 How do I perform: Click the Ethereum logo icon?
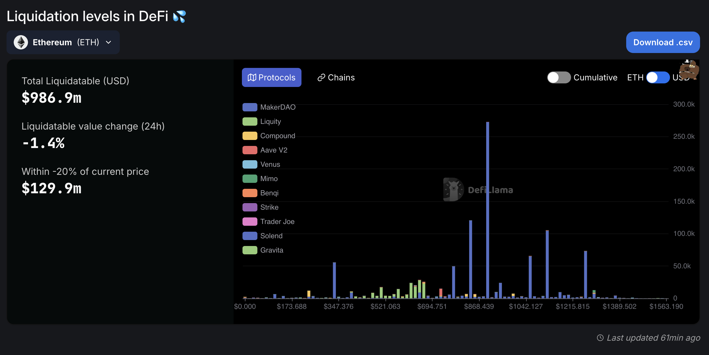21,42
